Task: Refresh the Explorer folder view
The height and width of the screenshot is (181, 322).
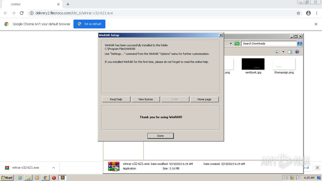Action: click(237, 43)
